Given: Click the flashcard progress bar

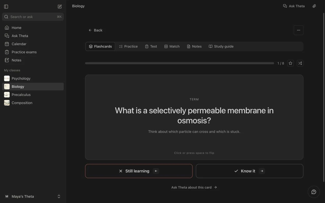Looking at the screenshot, I should point(180,63).
